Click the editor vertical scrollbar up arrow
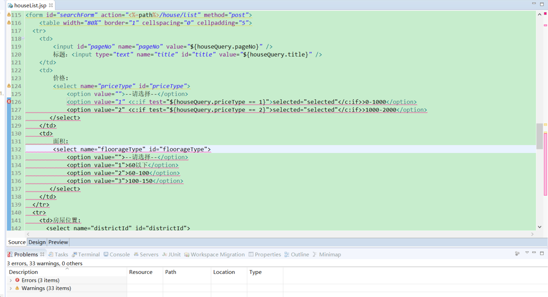Image resolution: width=548 pixels, height=297 pixels. coord(539,15)
